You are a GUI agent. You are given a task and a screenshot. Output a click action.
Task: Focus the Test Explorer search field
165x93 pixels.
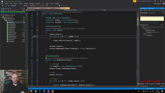[17, 10]
